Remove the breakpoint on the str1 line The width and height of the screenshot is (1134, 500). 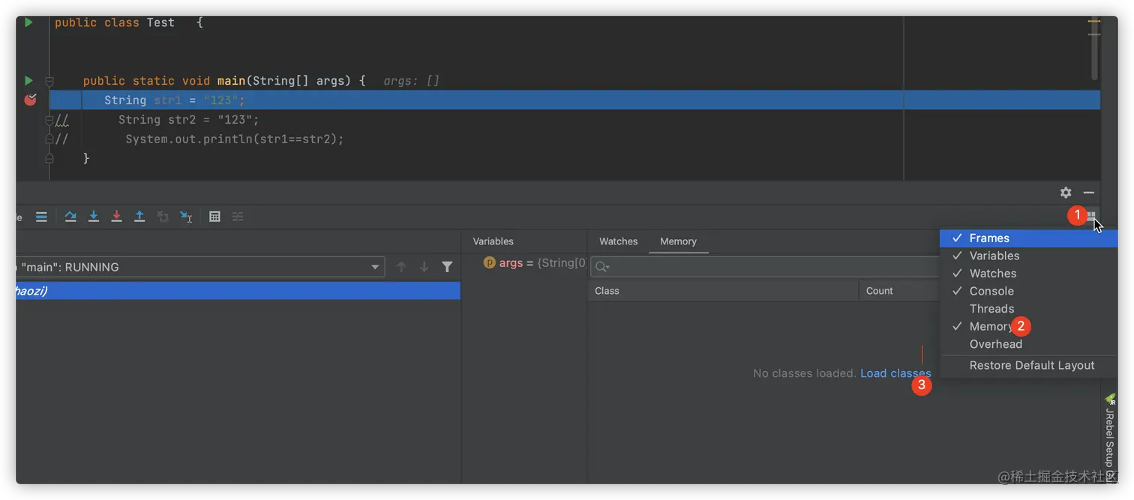coord(30,100)
